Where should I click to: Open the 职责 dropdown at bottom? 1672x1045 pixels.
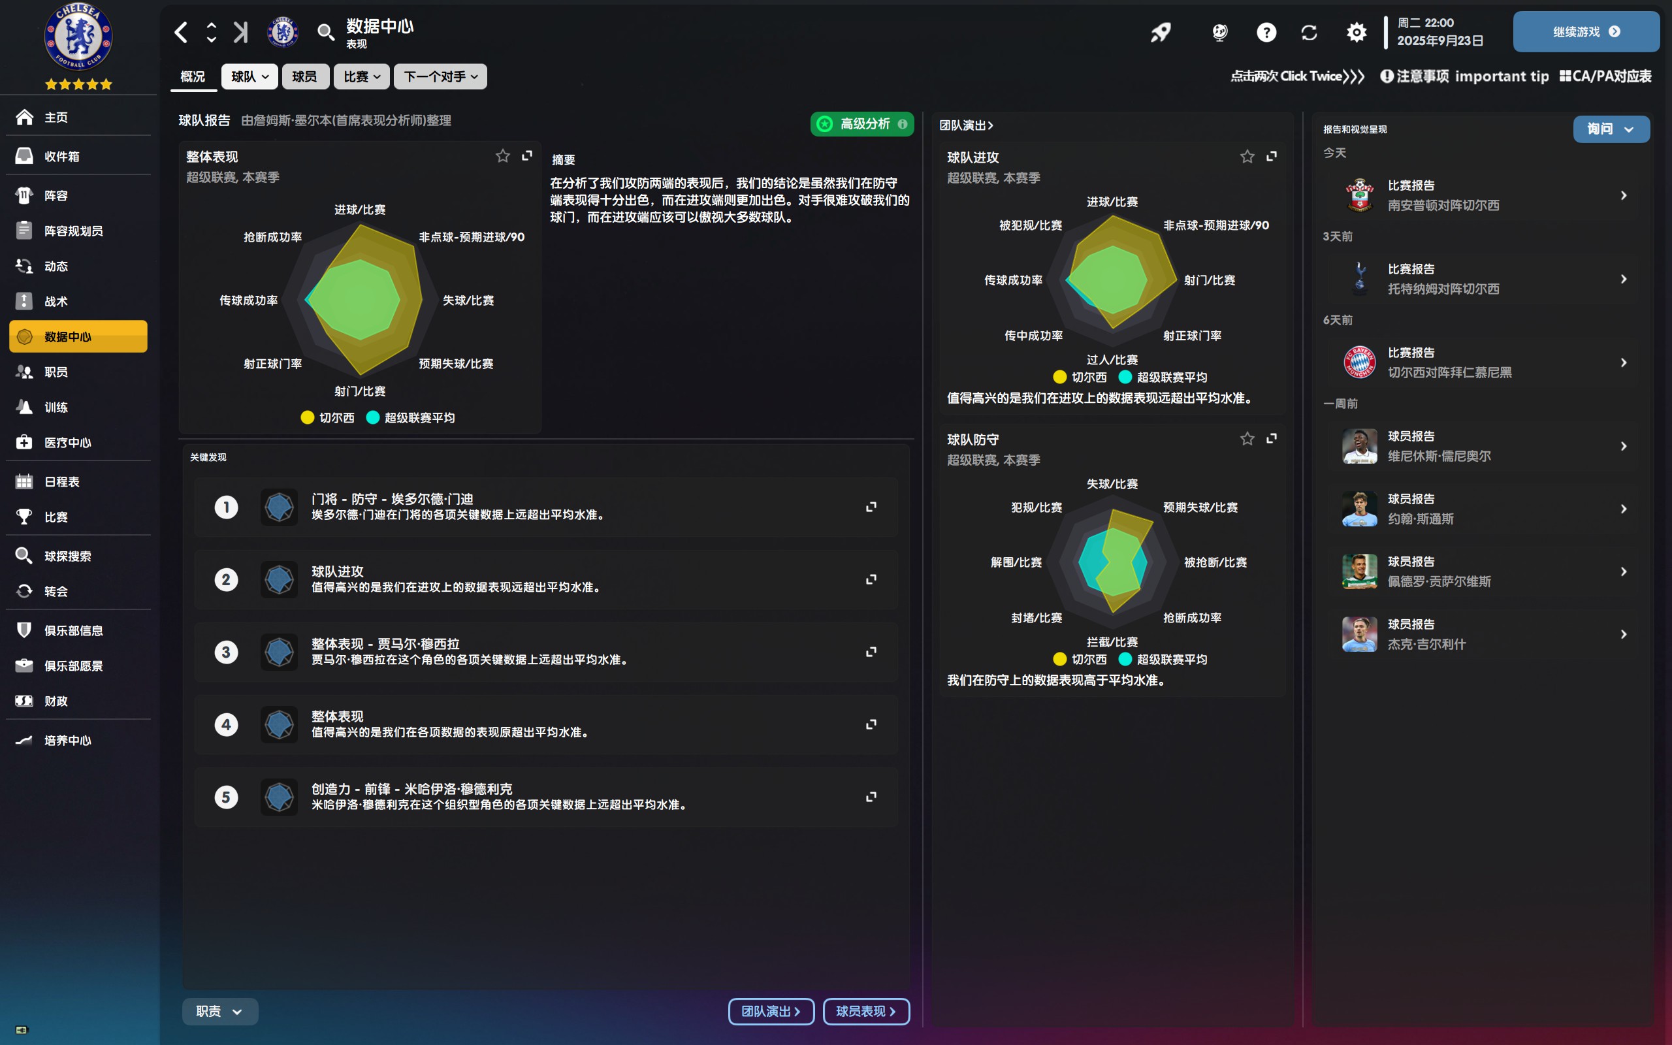coord(219,1011)
